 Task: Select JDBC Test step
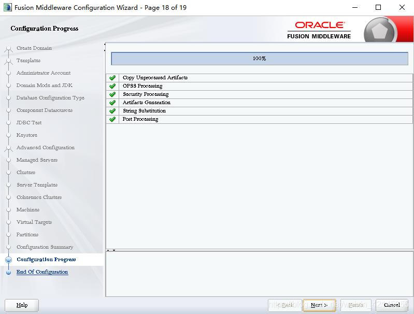pyautogui.click(x=29, y=122)
